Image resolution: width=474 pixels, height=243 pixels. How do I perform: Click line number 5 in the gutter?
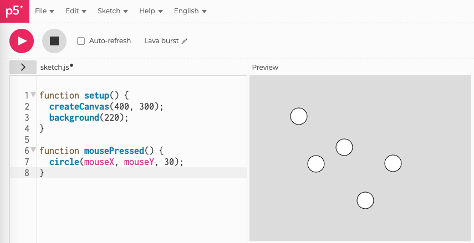[x=26, y=139]
